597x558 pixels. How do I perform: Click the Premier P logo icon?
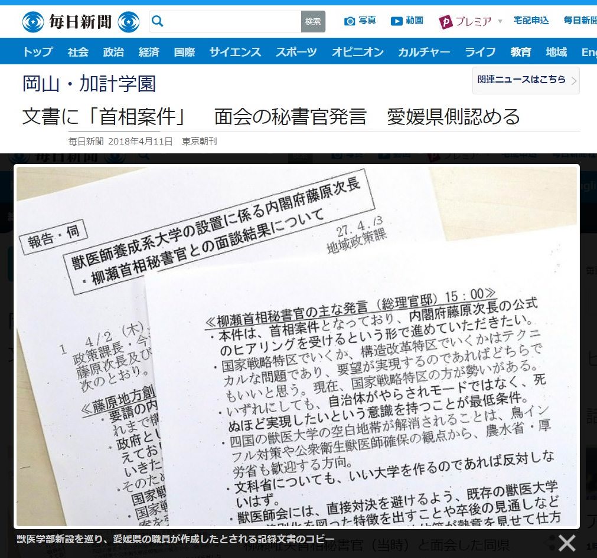click(x=445, y=22)
